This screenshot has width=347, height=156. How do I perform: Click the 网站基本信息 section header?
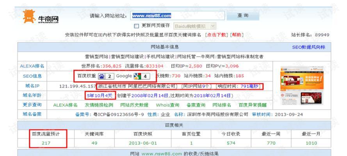165,47
